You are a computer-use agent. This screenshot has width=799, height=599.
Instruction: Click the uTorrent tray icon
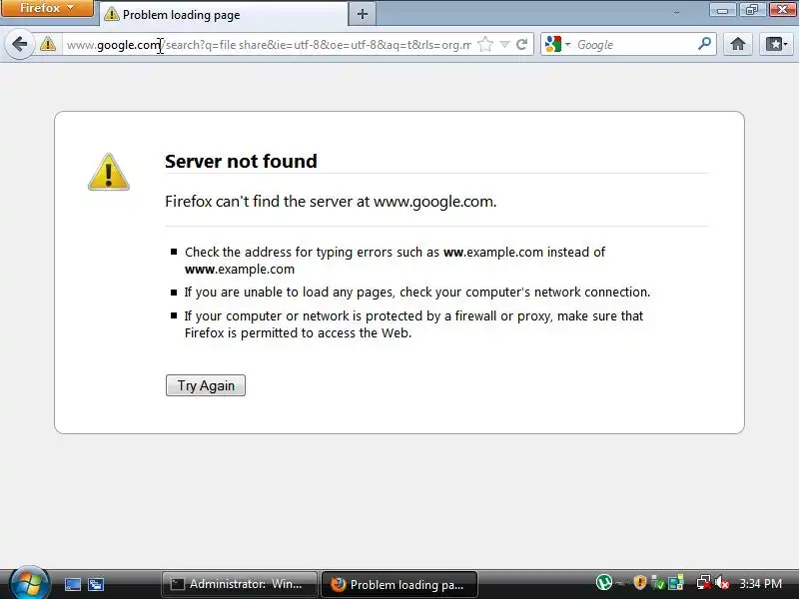pos(604,582)
